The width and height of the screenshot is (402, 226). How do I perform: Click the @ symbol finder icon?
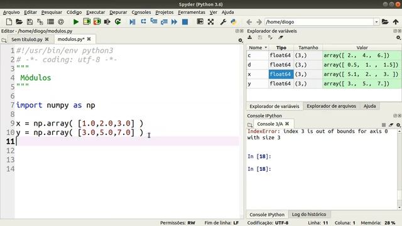pyautogui.click(x=61, y=22)
